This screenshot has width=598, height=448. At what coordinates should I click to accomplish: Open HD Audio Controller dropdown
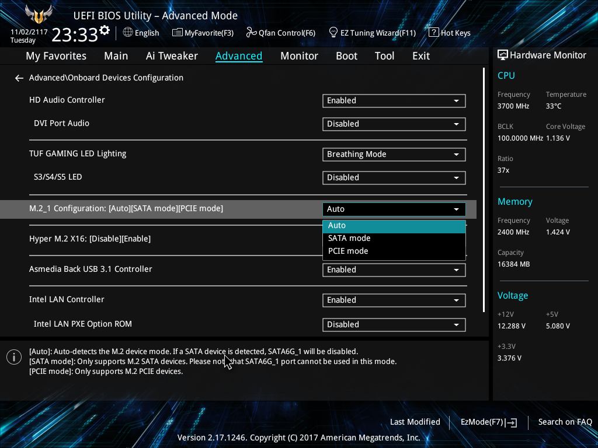[394, 100]
